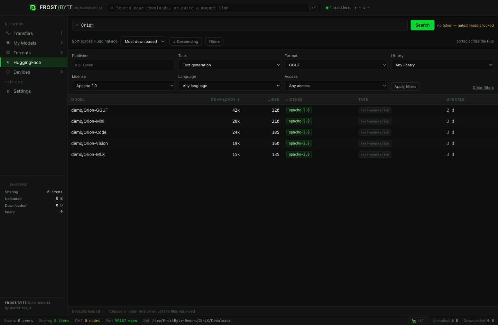The width and height of the screenshot is (498, 325).
Task: Open the Task dropdown showing Text generation
Action: (230, 65)
